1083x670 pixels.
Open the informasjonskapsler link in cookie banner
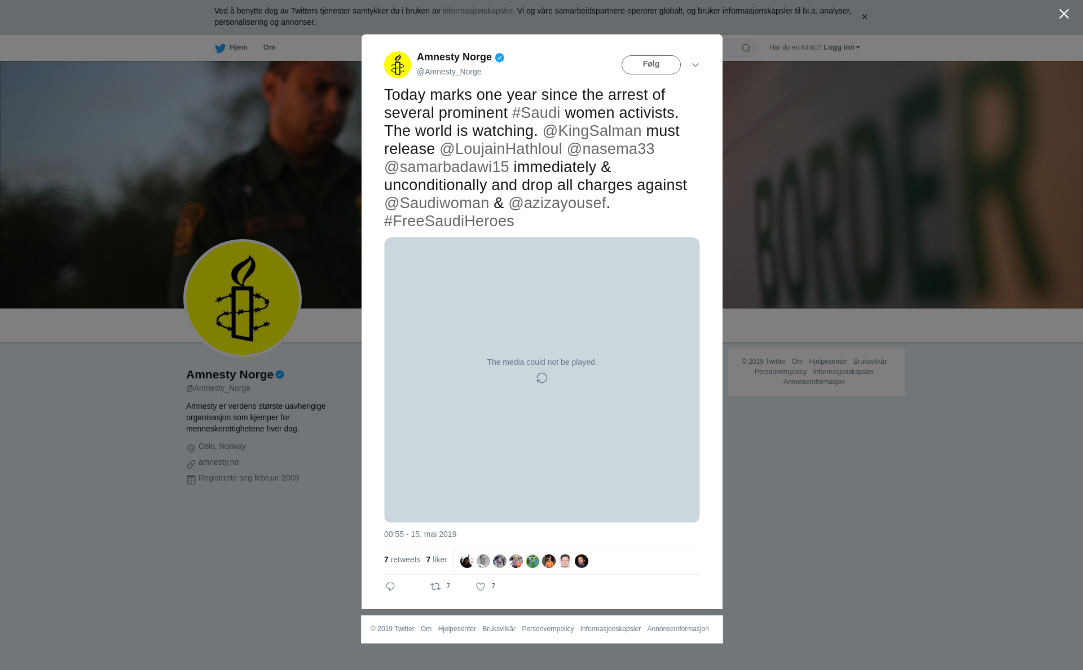pyautogui.click(x=477, y=11)
